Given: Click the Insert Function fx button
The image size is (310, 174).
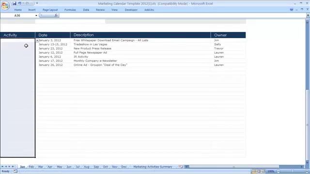Looking at the screenshot, I should (56, 15).
